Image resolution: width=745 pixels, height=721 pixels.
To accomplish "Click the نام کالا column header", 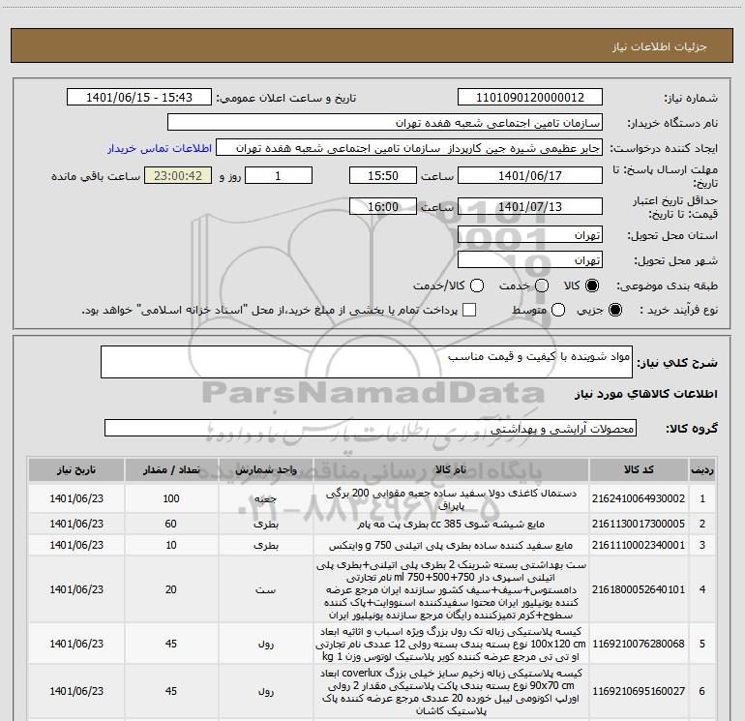I will point(451,469).
